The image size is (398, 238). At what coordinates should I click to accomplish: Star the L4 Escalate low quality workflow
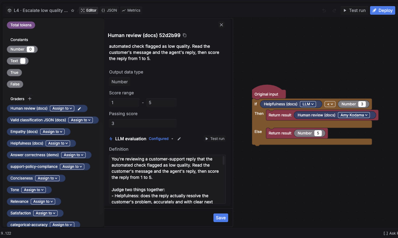tap(73, 10)
